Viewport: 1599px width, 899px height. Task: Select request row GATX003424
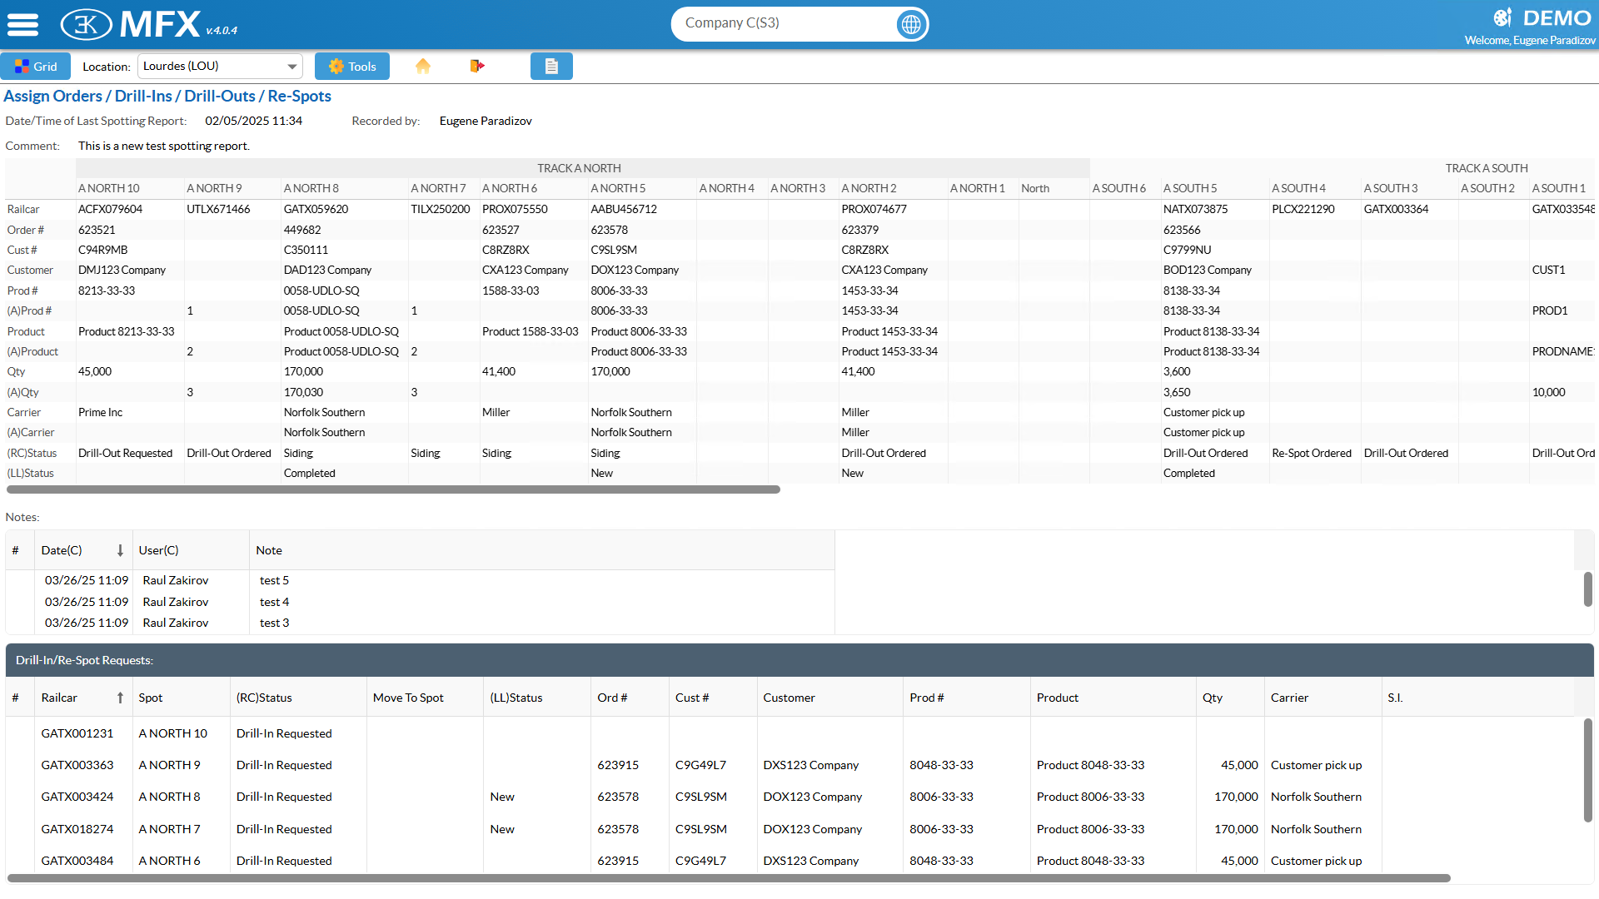click(794, 797)
